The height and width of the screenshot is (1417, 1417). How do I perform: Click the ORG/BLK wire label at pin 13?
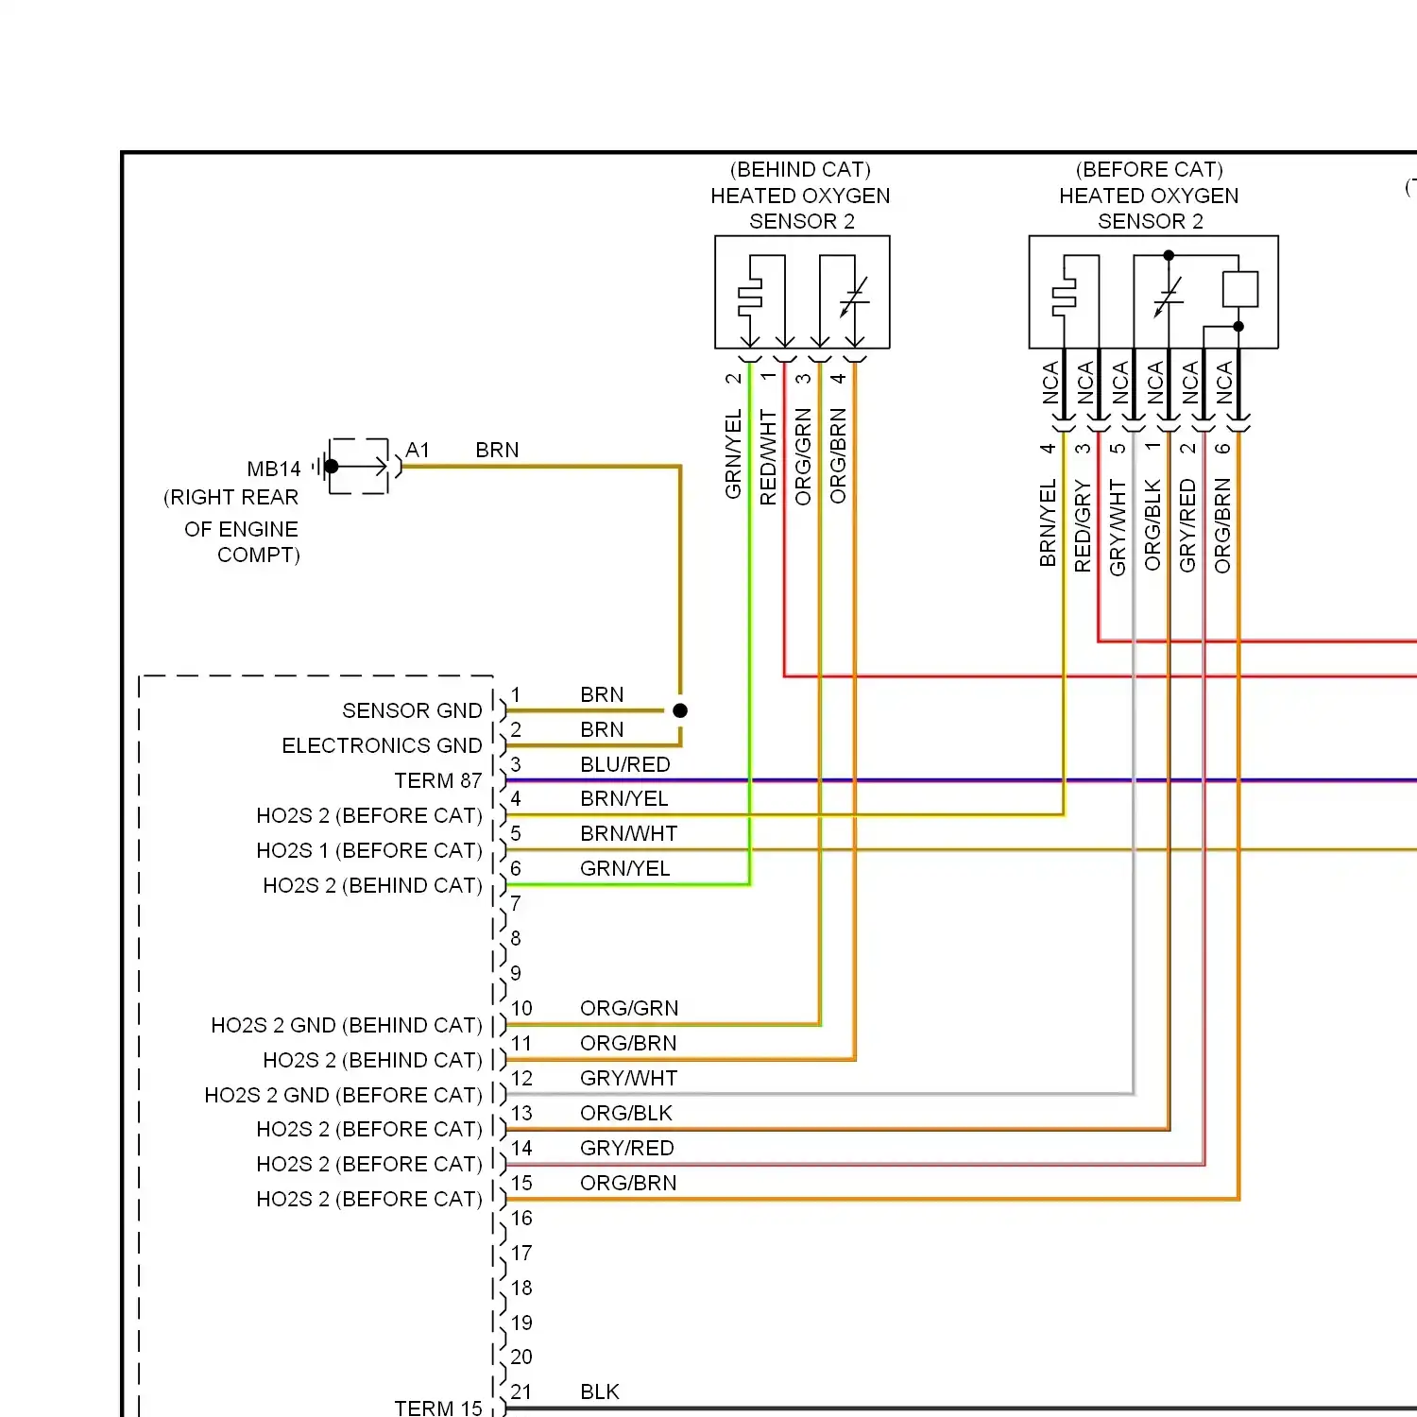(x=626, y=1113)
